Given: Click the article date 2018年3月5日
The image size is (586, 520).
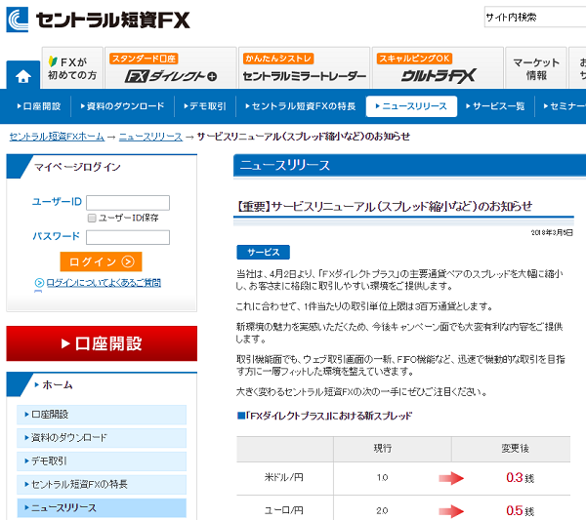Looking at the screenshot, I should [x=552, y=233].
